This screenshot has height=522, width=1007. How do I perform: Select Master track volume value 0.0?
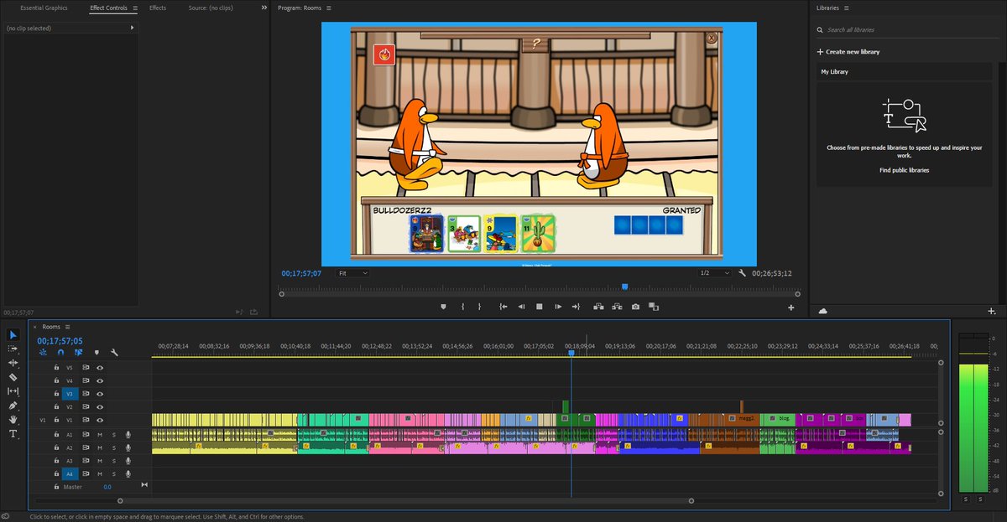(107, 487)
